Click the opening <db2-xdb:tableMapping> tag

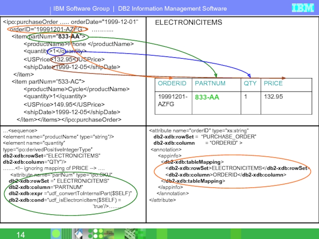coord(192,162)
